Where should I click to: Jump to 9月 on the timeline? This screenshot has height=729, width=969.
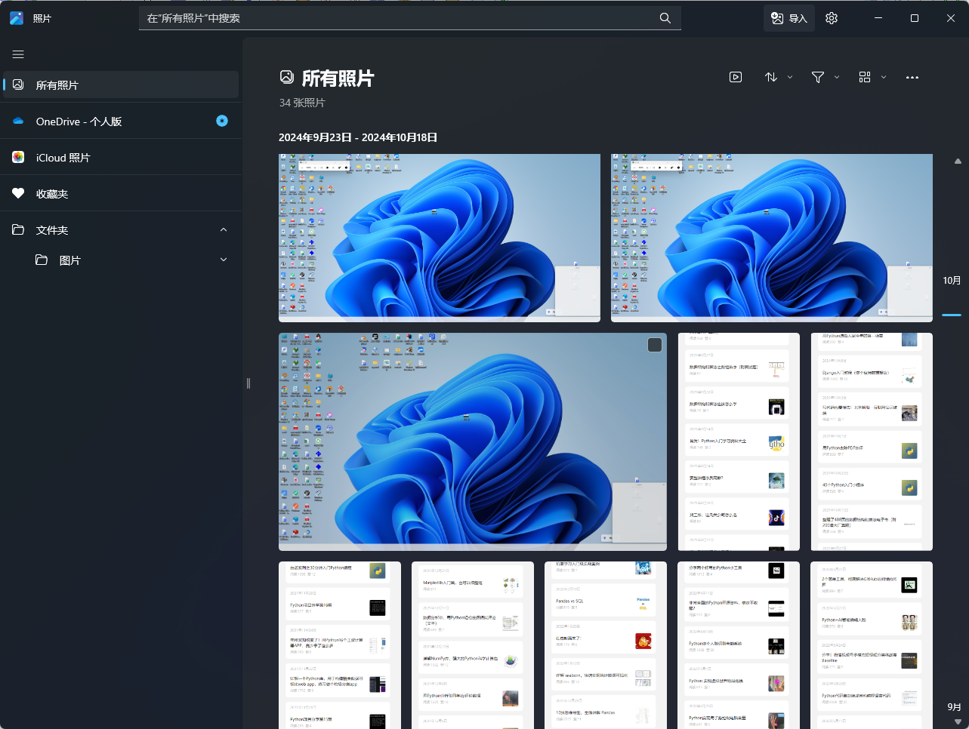click(x=954, y=707)
